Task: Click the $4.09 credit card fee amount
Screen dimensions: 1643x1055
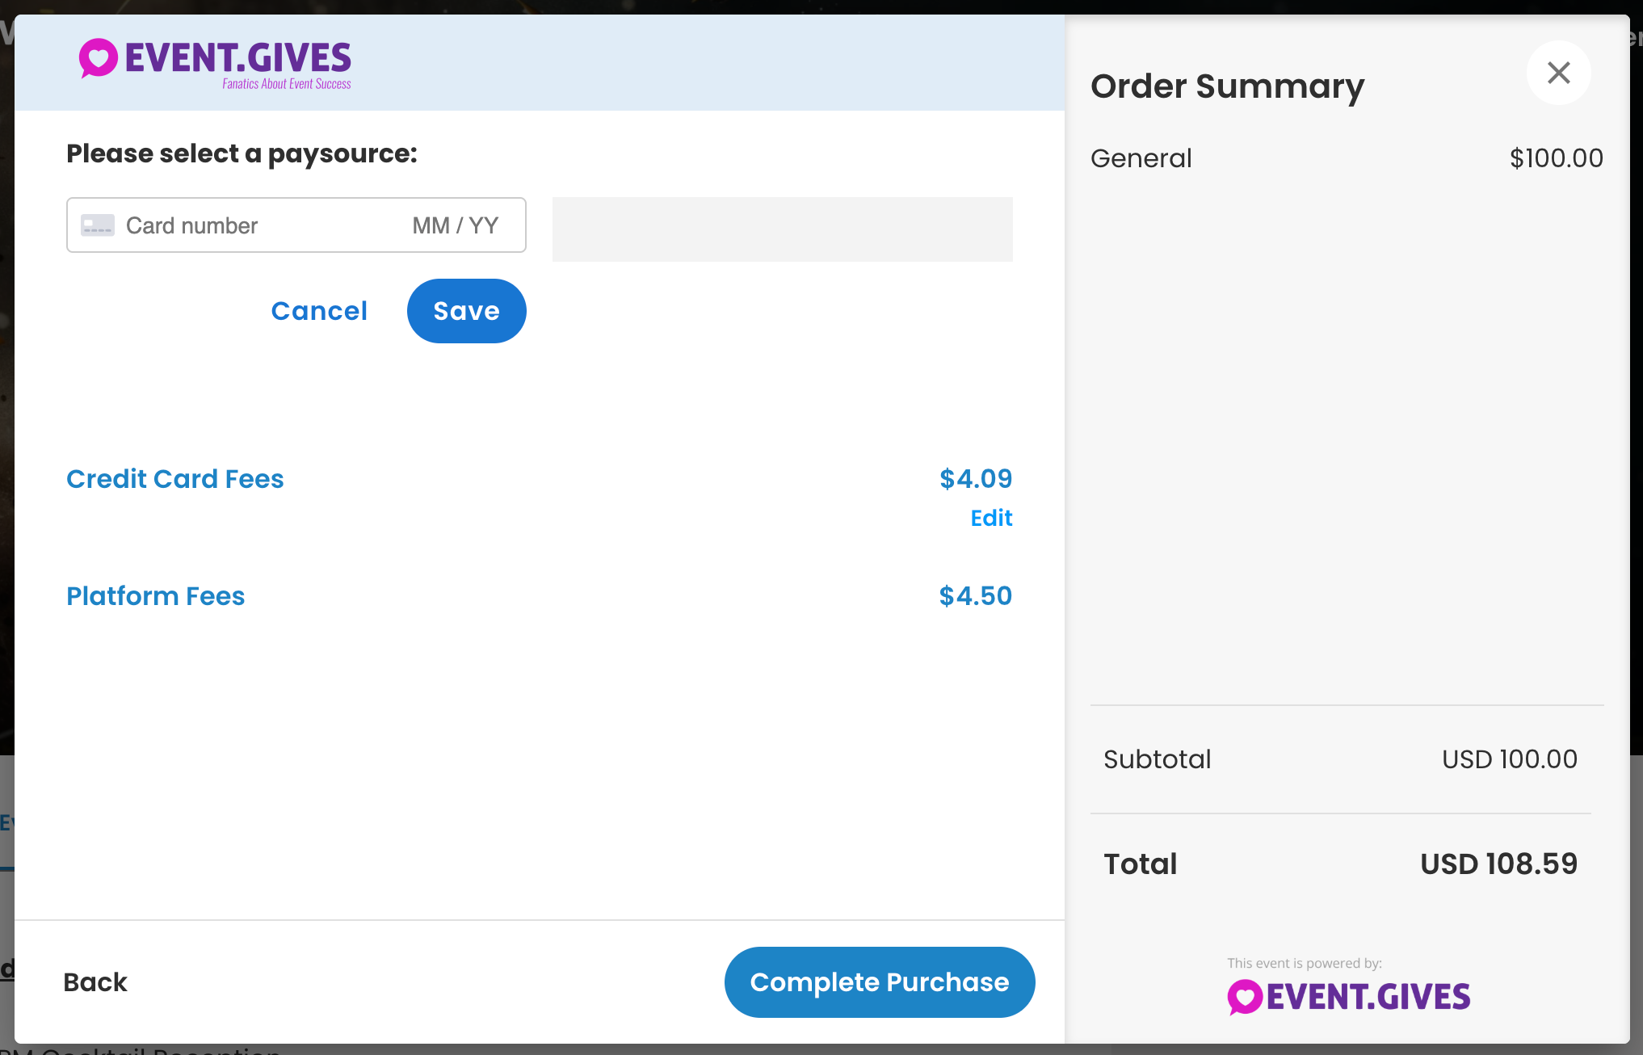Action: coord(976,479)
